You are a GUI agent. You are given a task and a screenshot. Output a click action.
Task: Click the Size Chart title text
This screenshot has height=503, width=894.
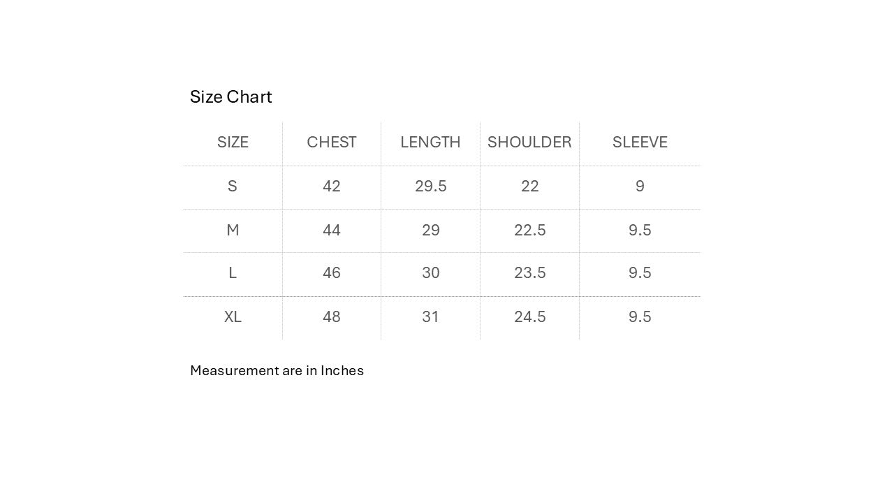click(x=230, y=96)
